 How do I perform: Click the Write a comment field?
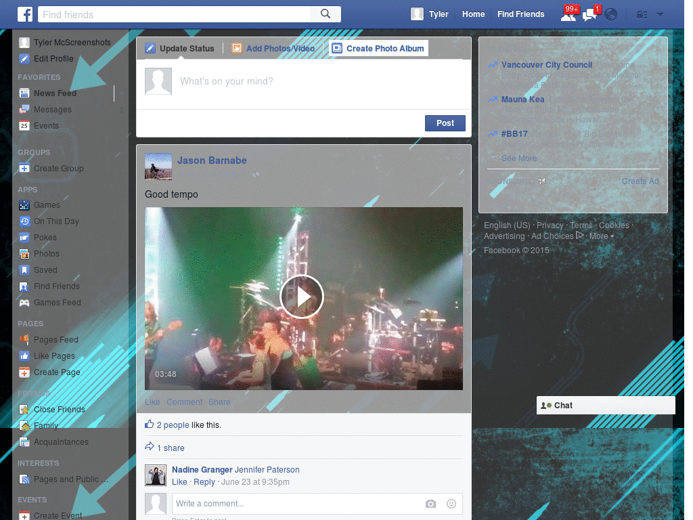(x=296, y=504)
